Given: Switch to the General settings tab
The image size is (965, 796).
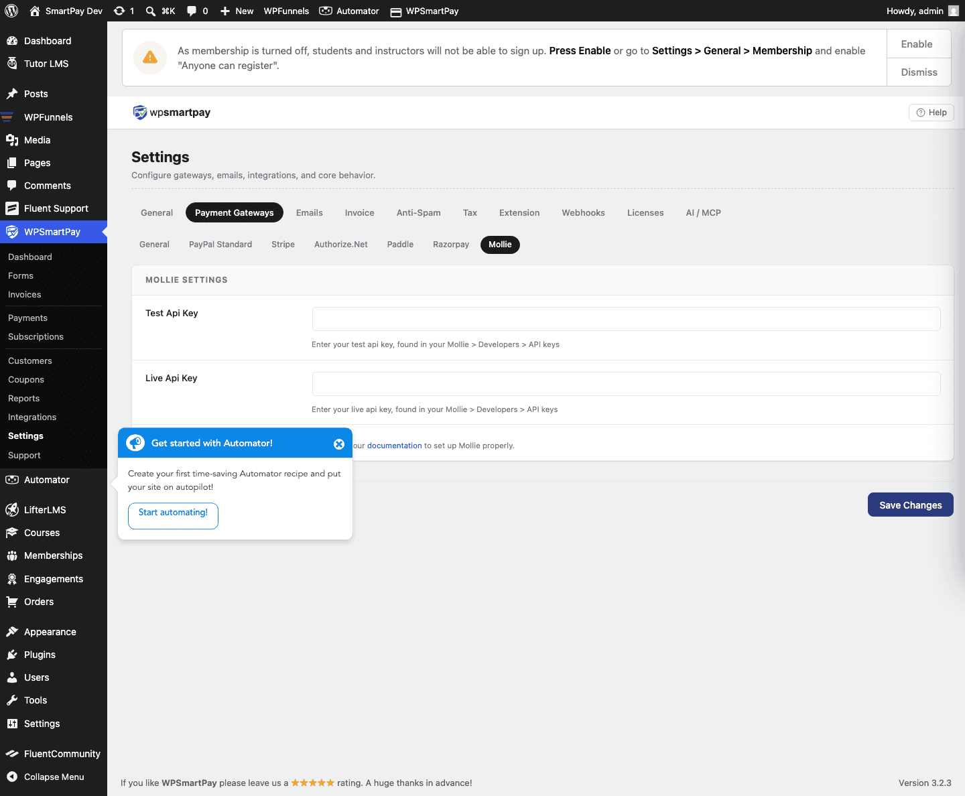Looking at the screenshot, I should point(157,213).
